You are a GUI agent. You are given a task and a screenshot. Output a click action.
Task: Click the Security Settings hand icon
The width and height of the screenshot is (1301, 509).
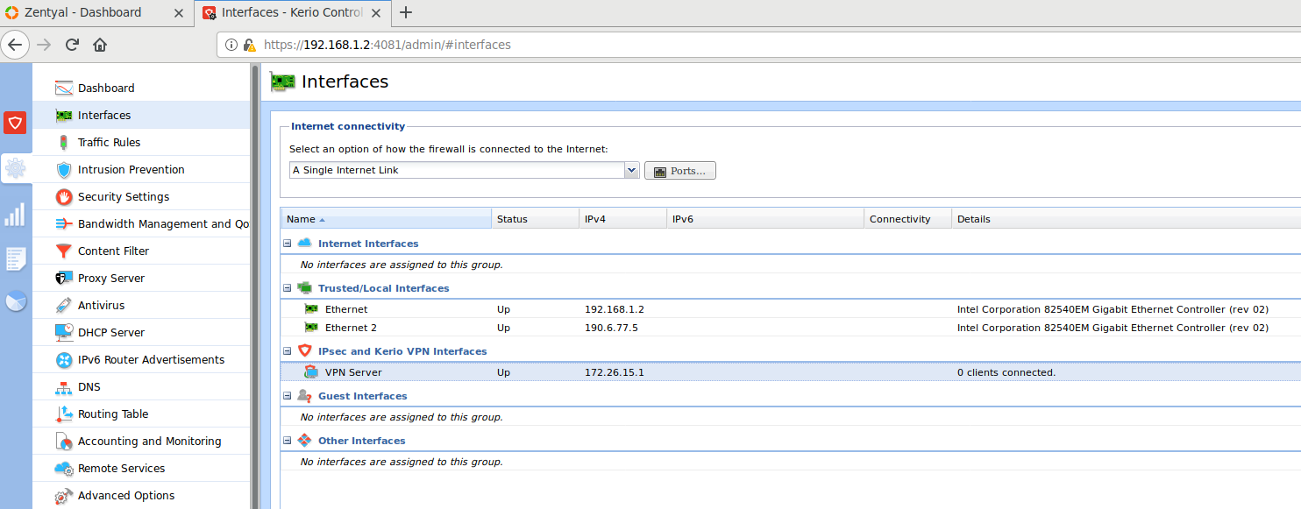63,196
